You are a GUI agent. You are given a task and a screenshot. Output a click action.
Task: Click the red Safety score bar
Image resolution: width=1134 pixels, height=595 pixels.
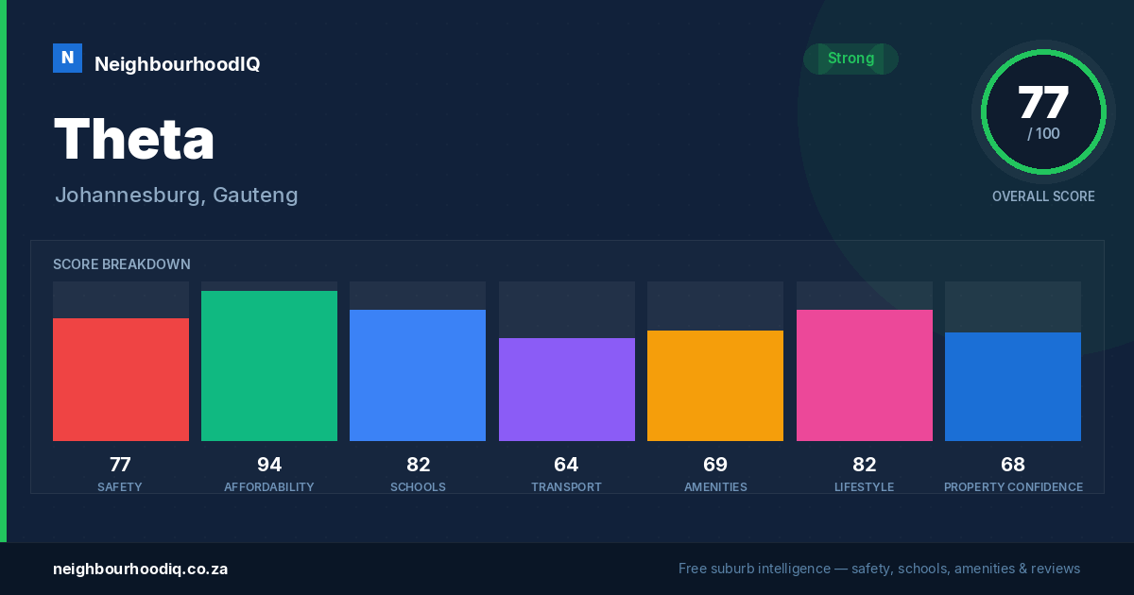[121, 380]
